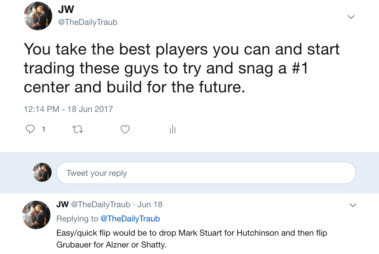Image resolution: width=379 pixels, height=254 pixels.
Task: Click the 12:14 PM - 18 Jun 2017 timestamp
Action: click(68, 109)
